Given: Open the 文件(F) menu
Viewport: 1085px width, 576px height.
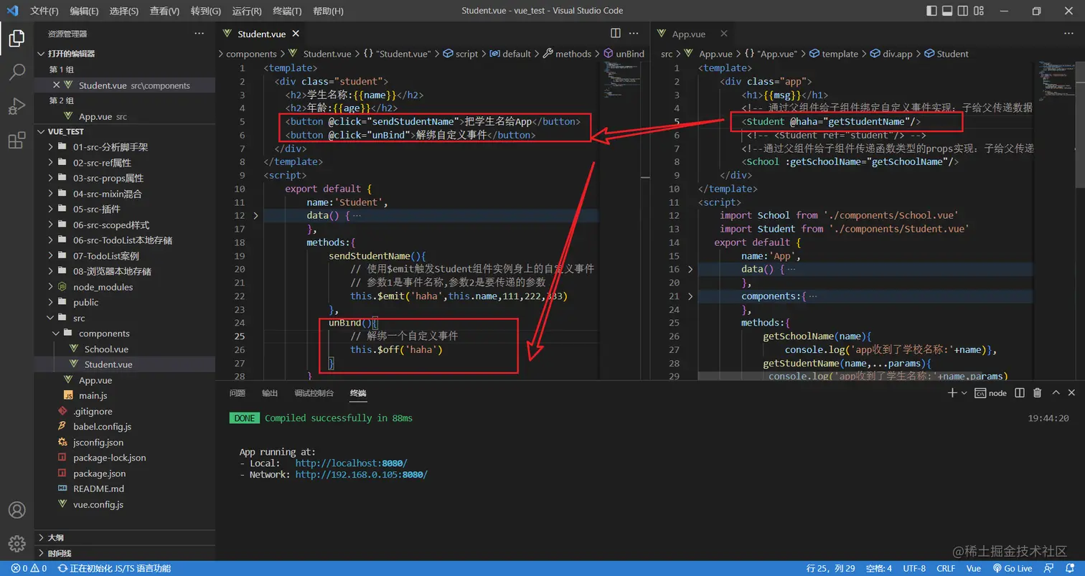Looking at the screenshot, I should click(44, 11).
